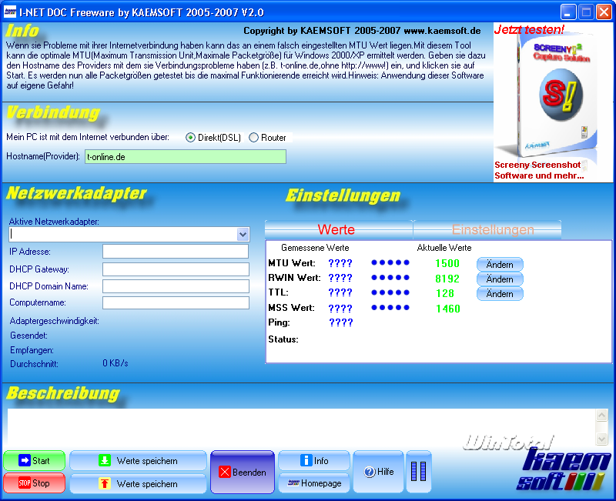Click Ändern for MTU Wert
This screenshot has height=501, width=616.
coord(500,264)
